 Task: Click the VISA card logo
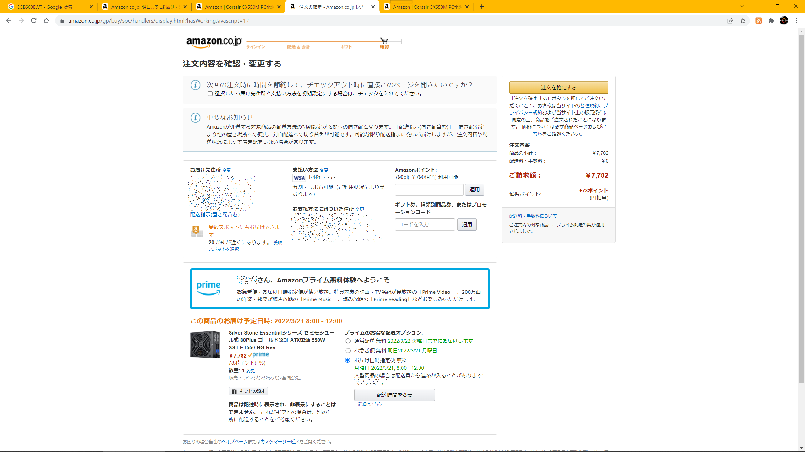pos(299,178)
